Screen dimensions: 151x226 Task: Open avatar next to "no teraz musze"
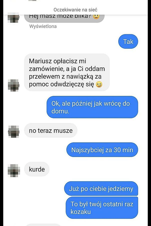(x=13, y=131)
